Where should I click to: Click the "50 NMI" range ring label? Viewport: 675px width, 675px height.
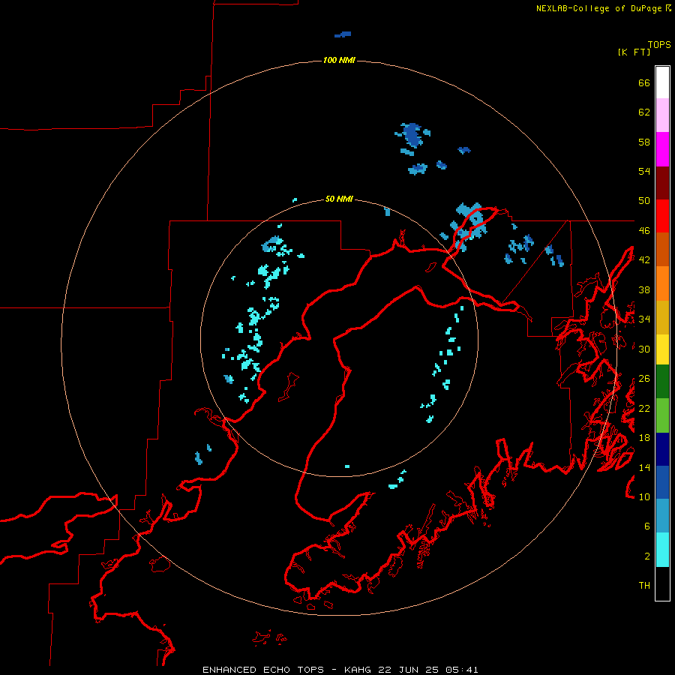click(339, 199)
